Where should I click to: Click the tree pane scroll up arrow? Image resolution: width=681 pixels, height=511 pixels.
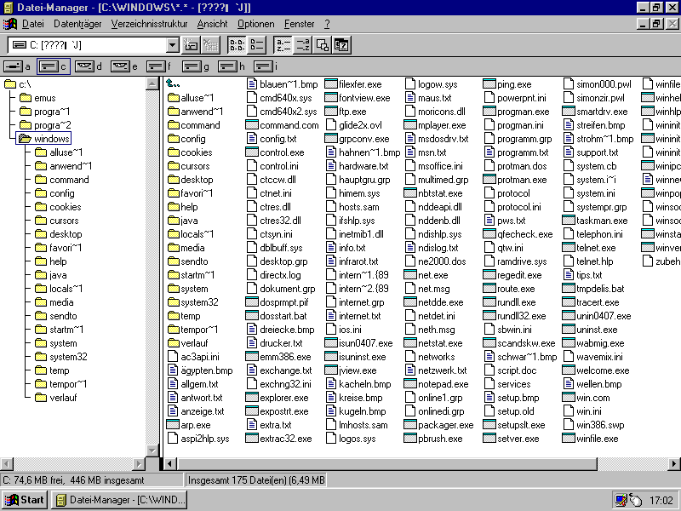[x=152, y=83]
